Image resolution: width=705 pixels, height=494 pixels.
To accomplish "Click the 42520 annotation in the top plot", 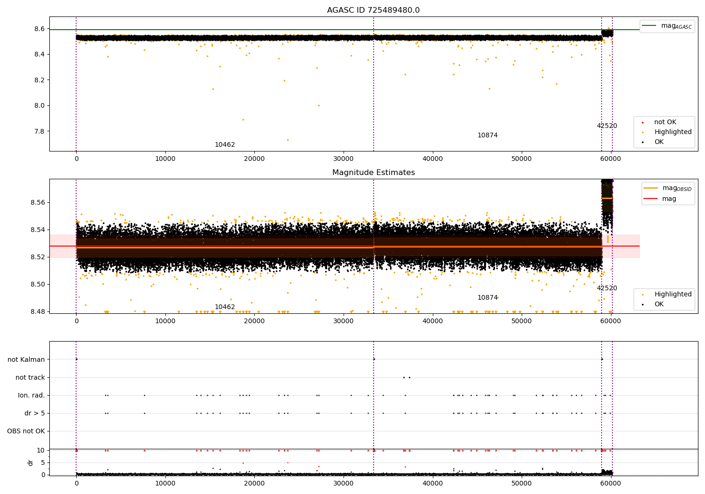I will 607,126.
